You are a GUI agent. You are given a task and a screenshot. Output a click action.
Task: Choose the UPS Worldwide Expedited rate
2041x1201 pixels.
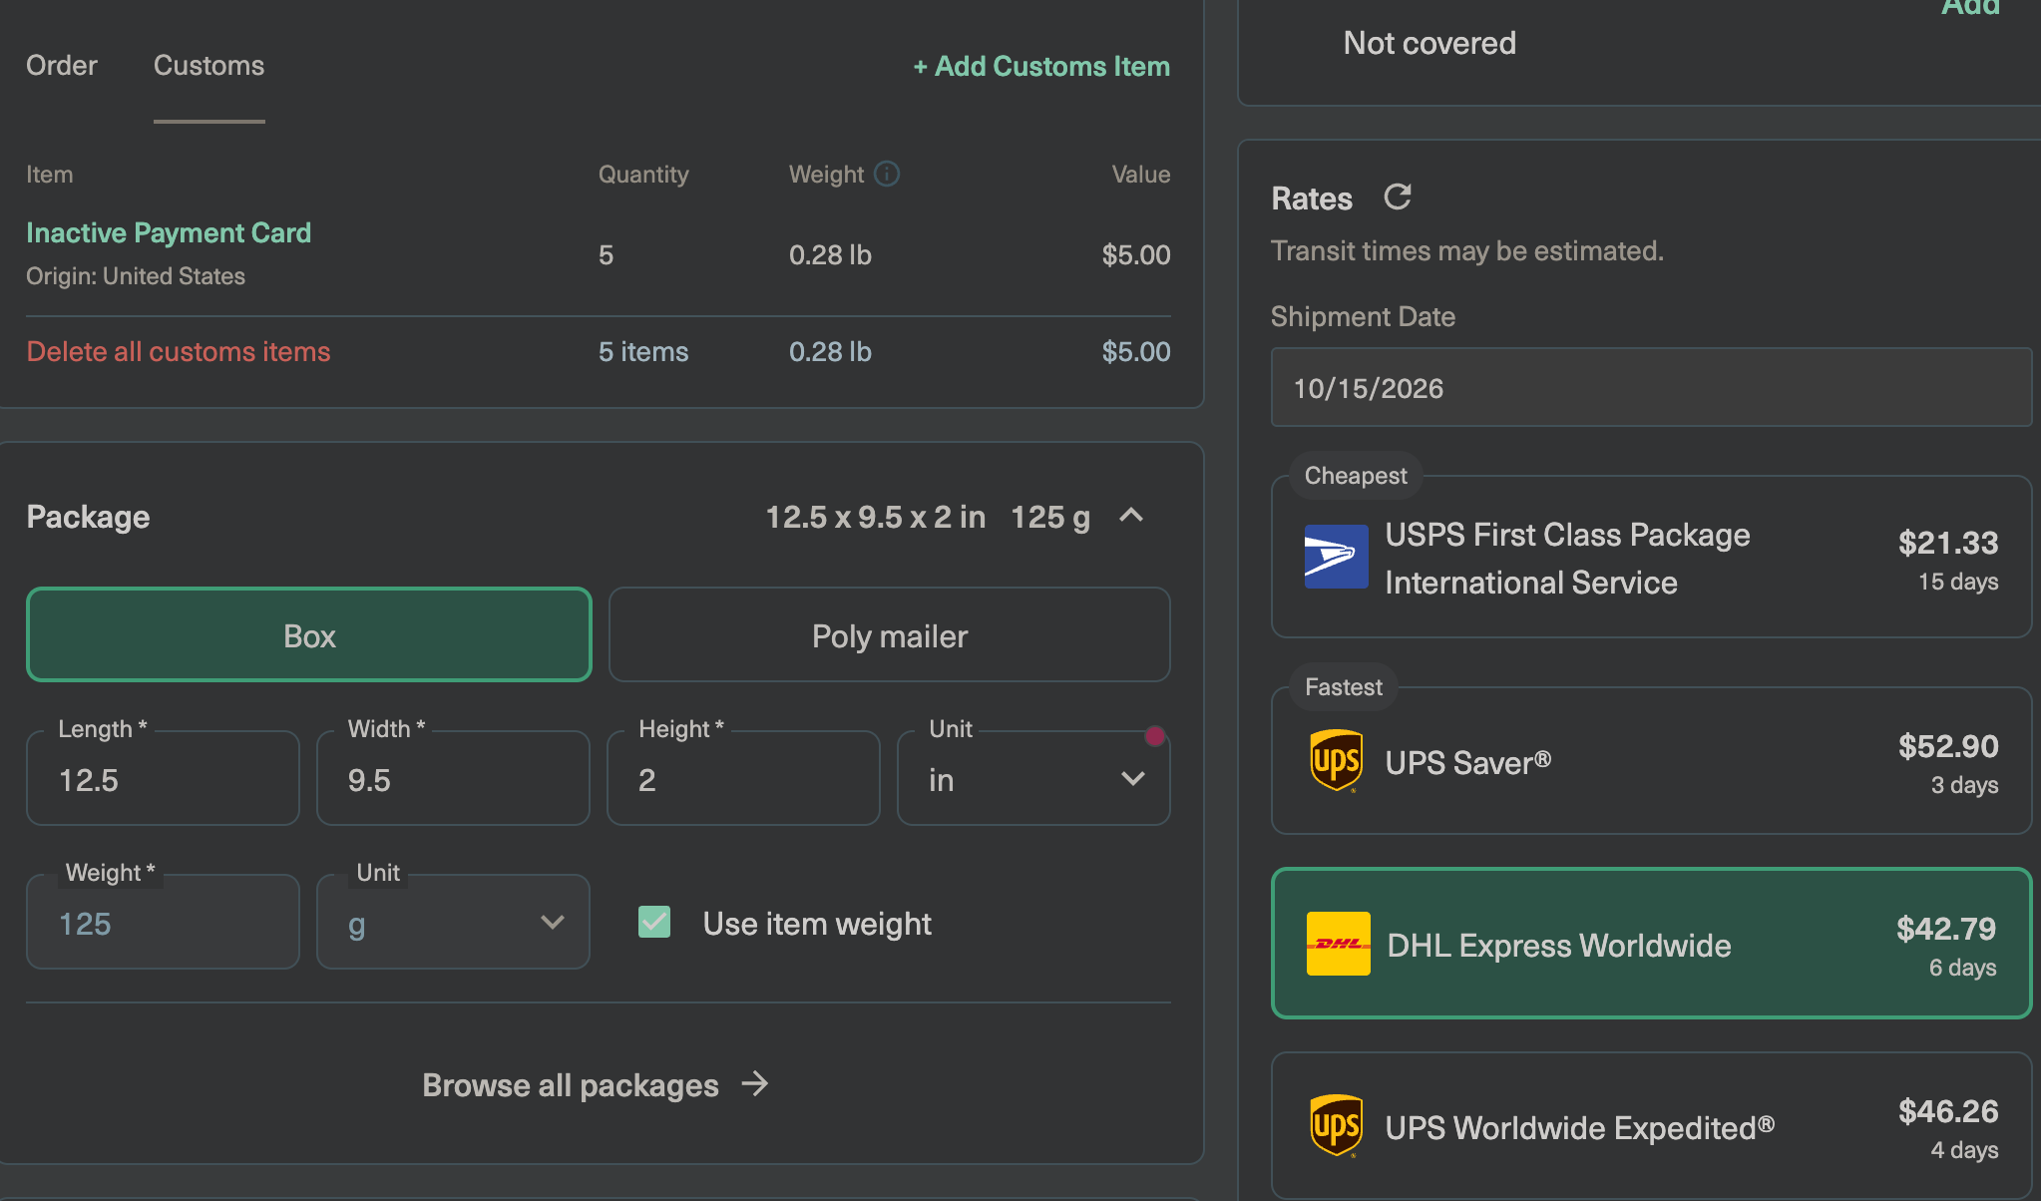pyautogui.click(x=1652, y=1126)
